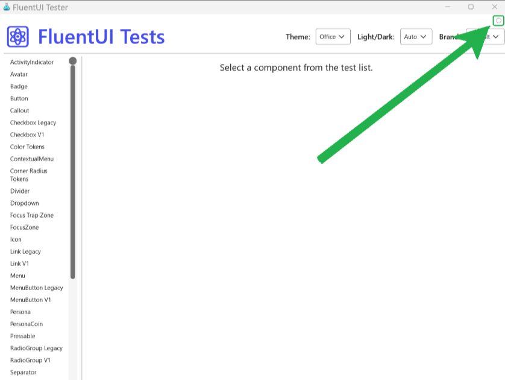Open the PersonaCoin test
Image resolution: width=505 pixels, height=380 pixels.
pos(27,324)
